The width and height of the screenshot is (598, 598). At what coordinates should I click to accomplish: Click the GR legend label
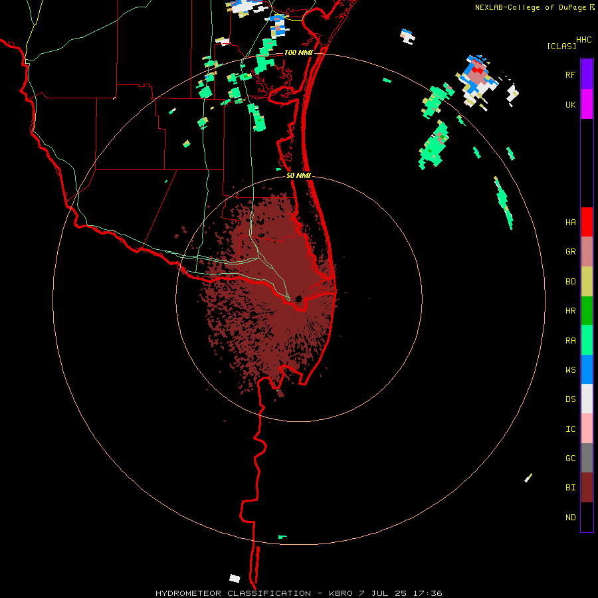(570, 252)
